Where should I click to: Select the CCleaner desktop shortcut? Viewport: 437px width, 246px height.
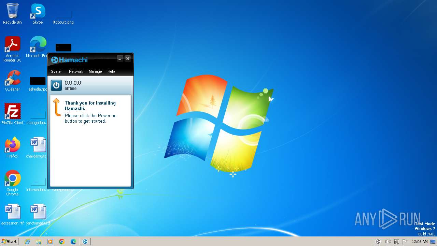point(12,81)
